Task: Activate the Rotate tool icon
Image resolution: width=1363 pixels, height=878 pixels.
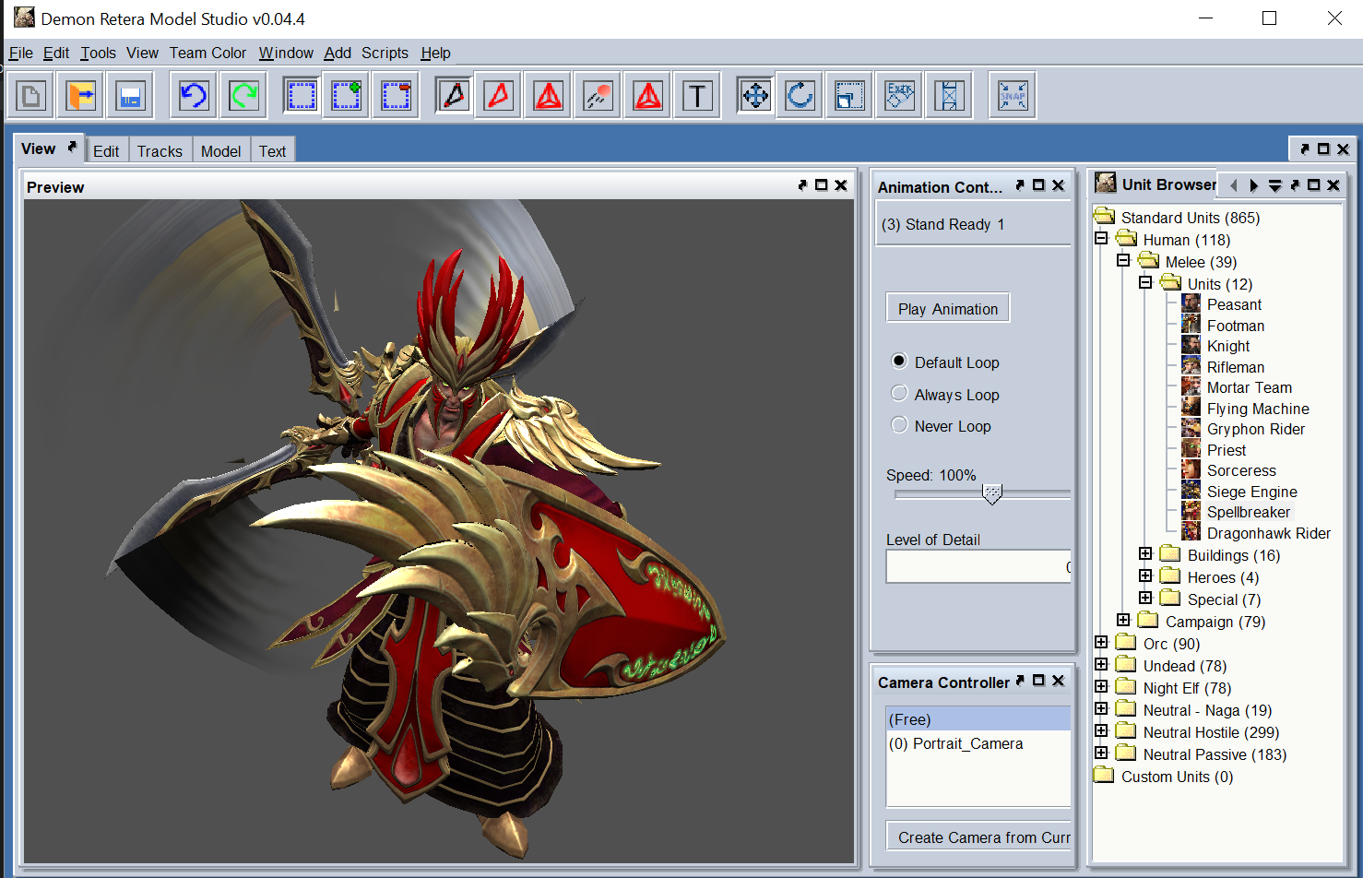Action: click(x=800, y=95)
